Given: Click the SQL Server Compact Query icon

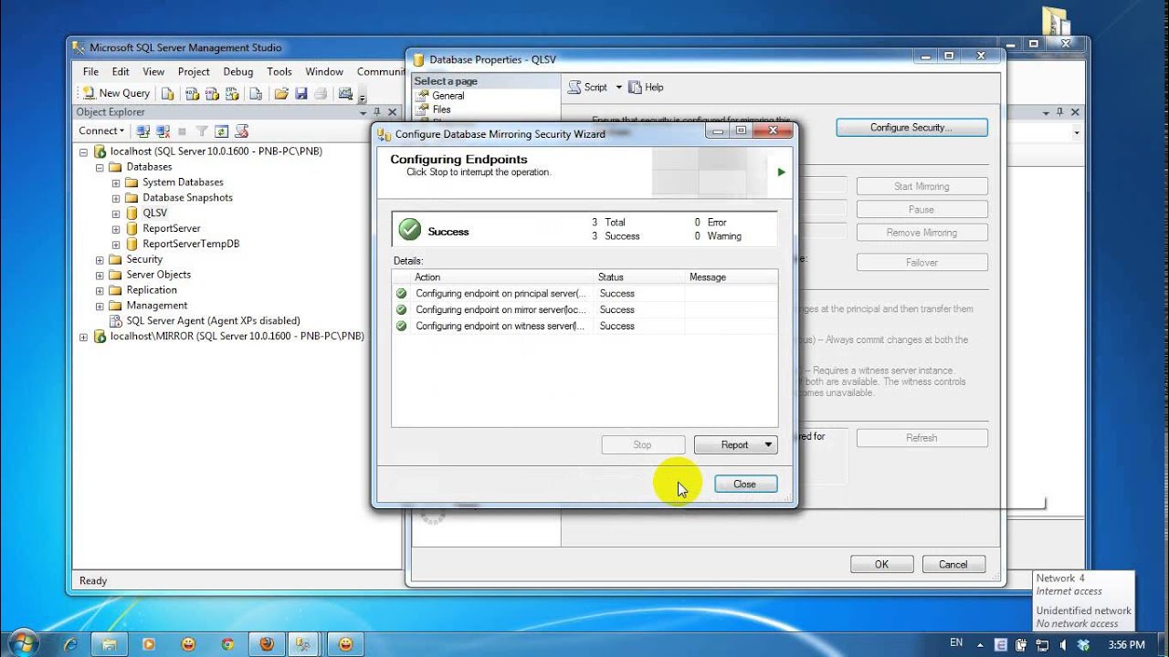Looking at the screenshot, I should (256, 93).
